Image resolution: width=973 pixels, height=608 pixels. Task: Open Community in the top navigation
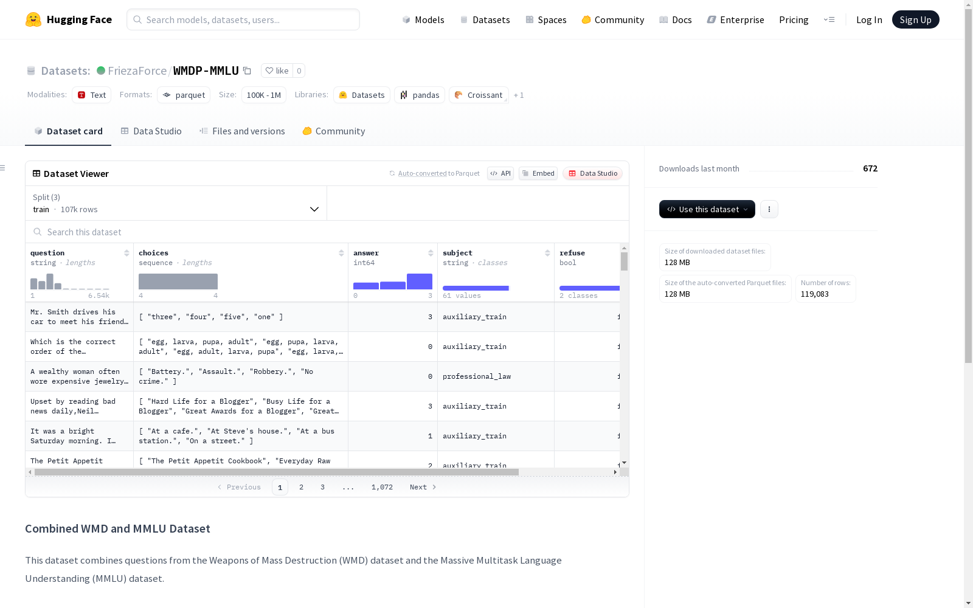613,19
